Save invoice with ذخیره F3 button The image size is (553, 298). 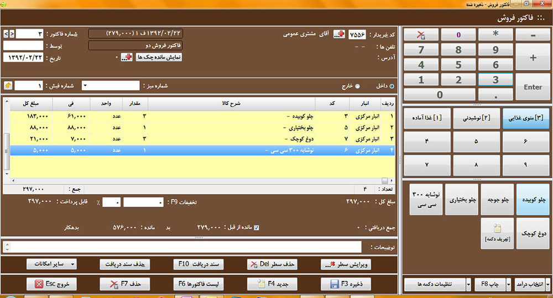coord(346,284)
